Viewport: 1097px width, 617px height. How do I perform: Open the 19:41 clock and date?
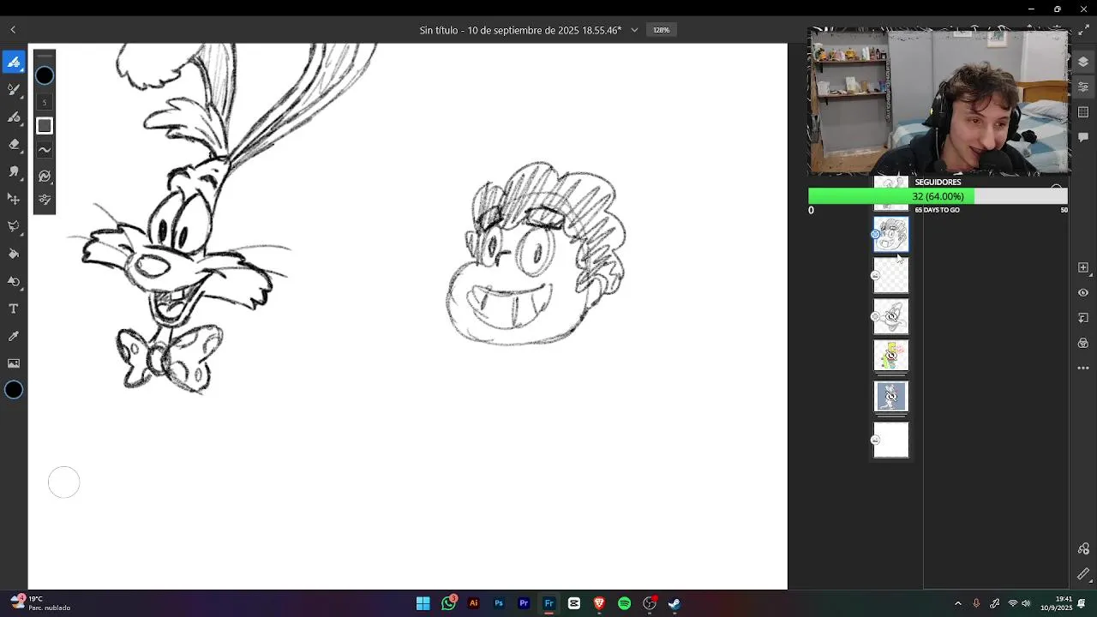point(1057,603)
